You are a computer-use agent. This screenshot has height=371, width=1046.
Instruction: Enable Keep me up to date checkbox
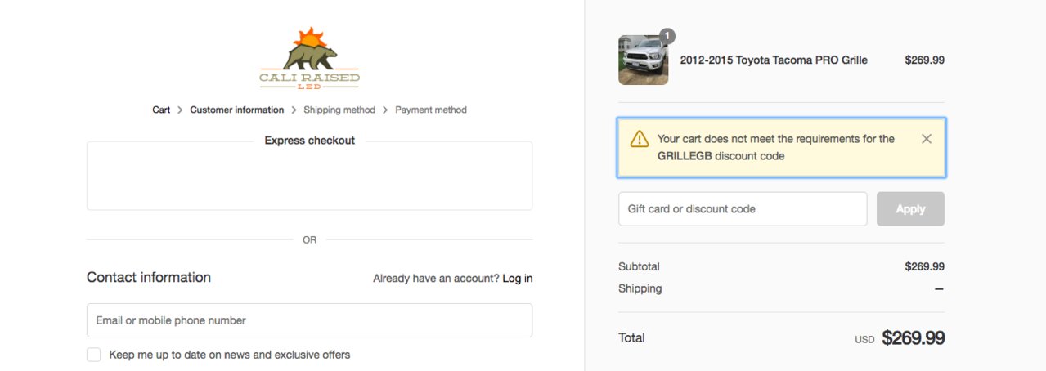coord(94,355)
